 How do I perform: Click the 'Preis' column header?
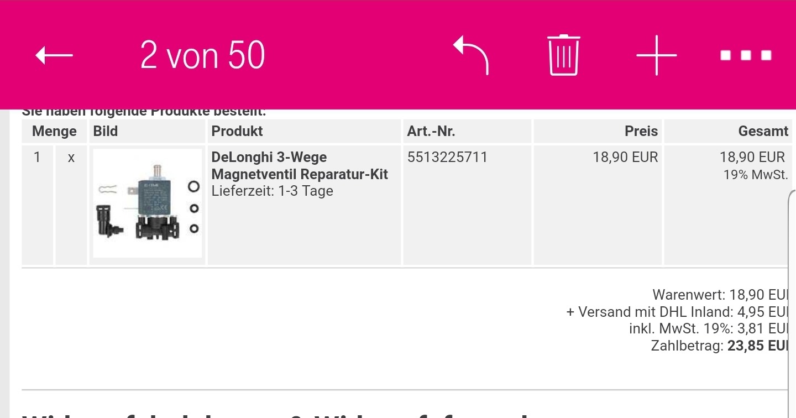coord(641,132)
